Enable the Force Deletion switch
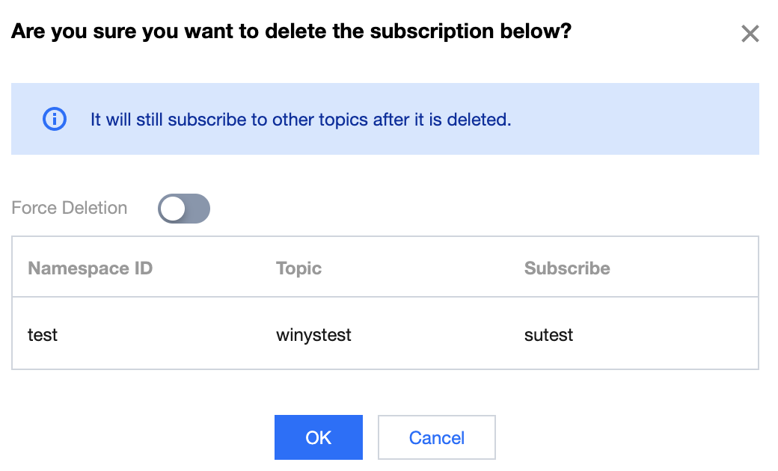The image size is (778, 471). coord(184,209)
